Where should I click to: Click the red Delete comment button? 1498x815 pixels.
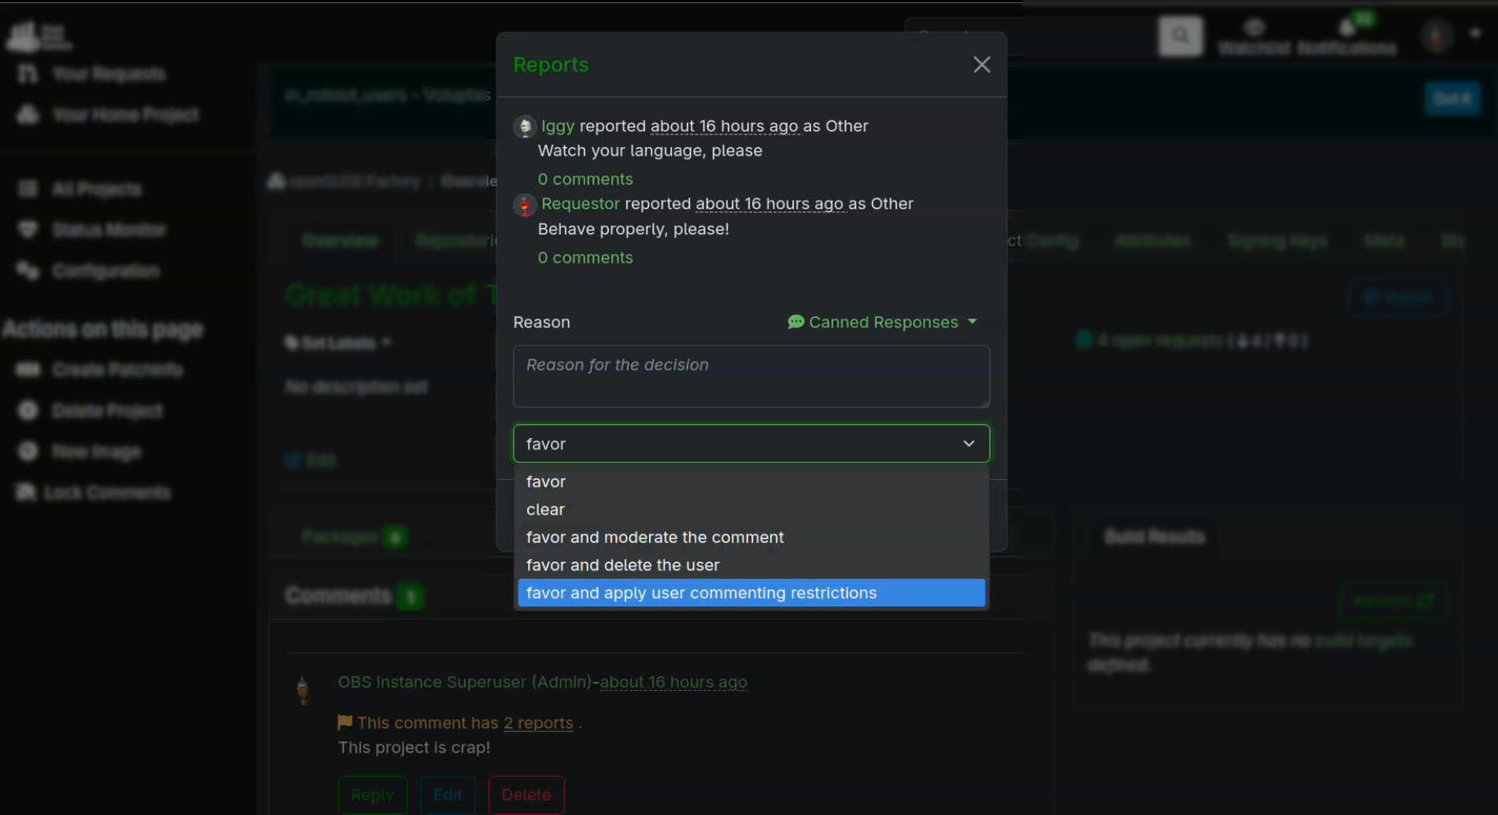(x=526, y=795)
